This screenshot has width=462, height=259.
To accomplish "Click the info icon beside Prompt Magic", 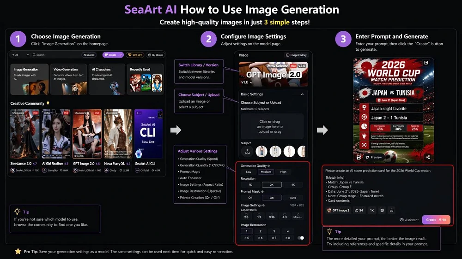I will (262, 191).
